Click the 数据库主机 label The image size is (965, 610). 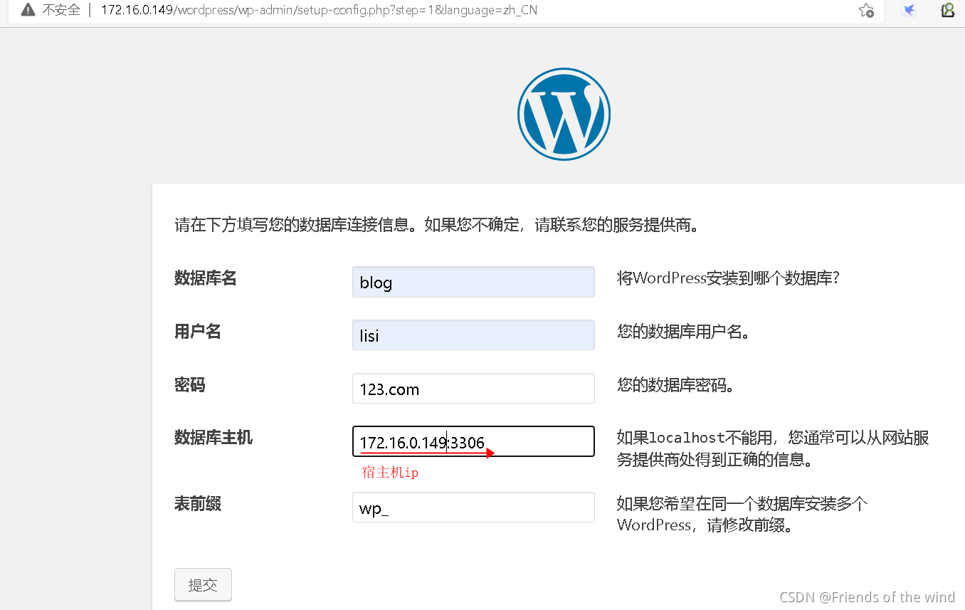click(213, 438)
